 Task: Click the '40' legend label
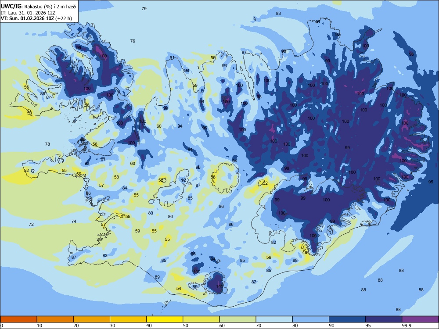tap(149, 325)
